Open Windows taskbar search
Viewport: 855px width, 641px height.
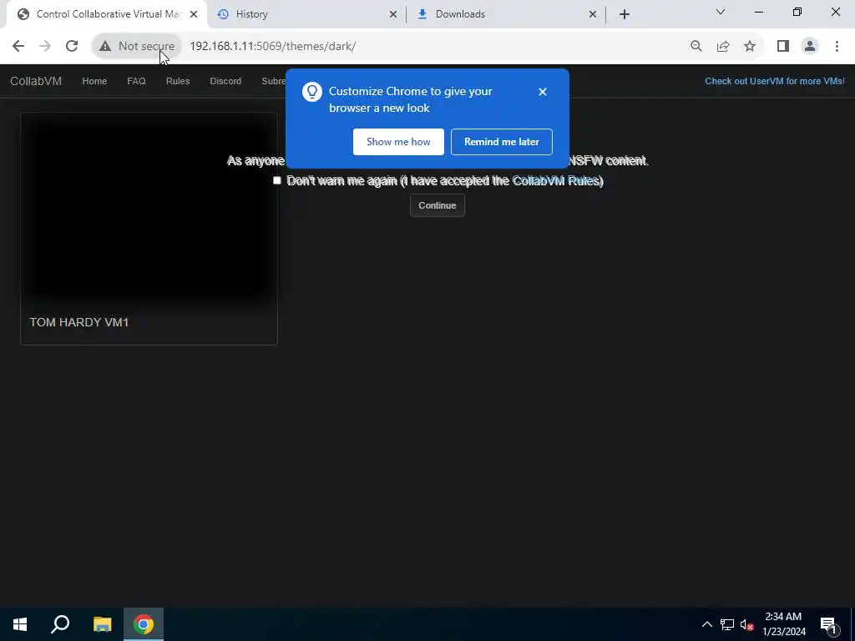pos(60,624)
